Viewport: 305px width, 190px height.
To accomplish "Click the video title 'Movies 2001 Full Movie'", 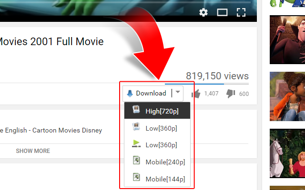I will click(51, 41).
